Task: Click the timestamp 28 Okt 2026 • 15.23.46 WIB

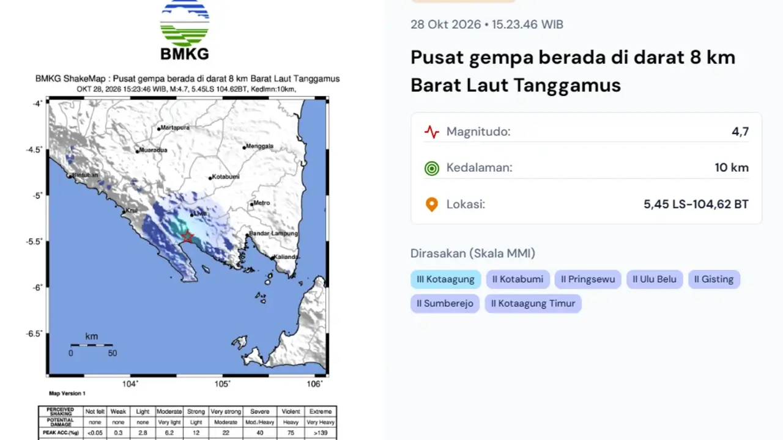Action: click(x=487, y=24)
